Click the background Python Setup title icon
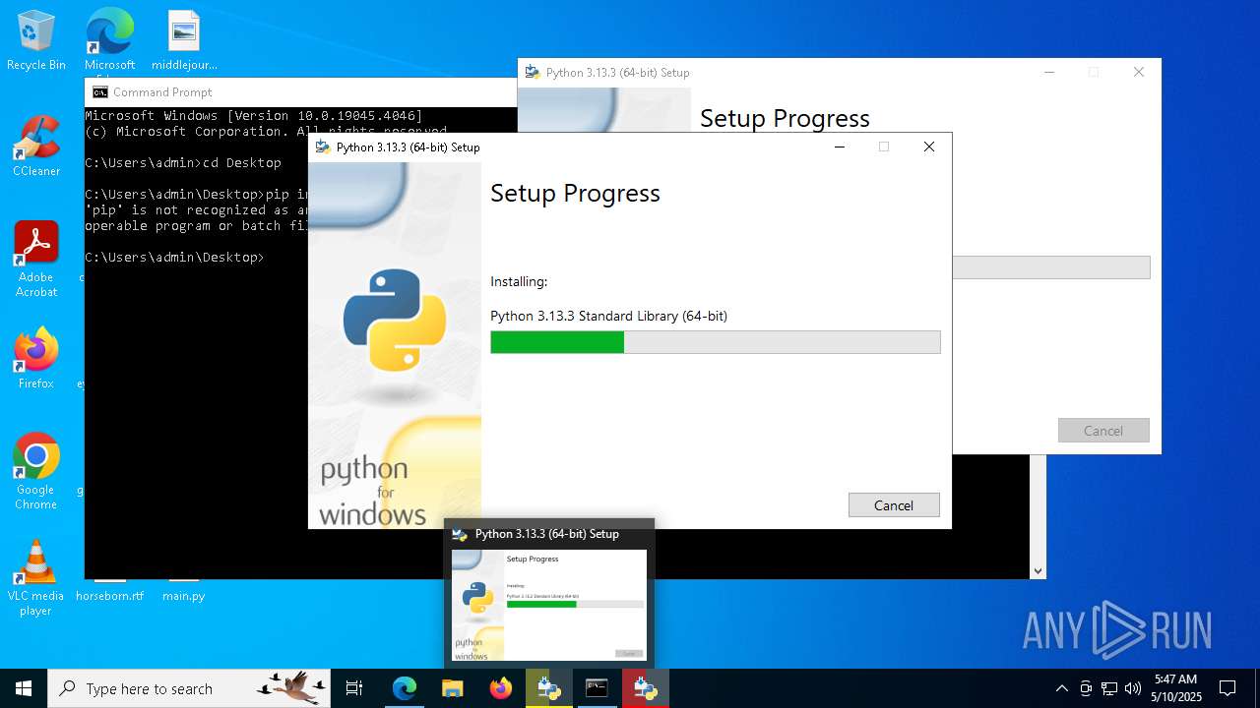This screenshot has width=1260, height=708. [533, 72]
